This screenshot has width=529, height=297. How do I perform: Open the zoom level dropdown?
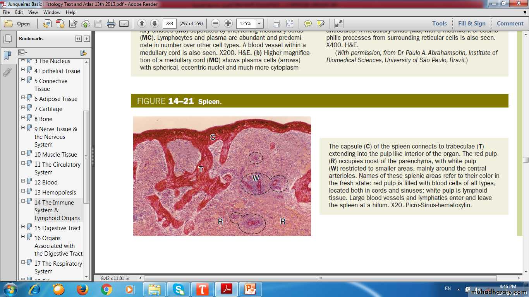tap(259, 24)
